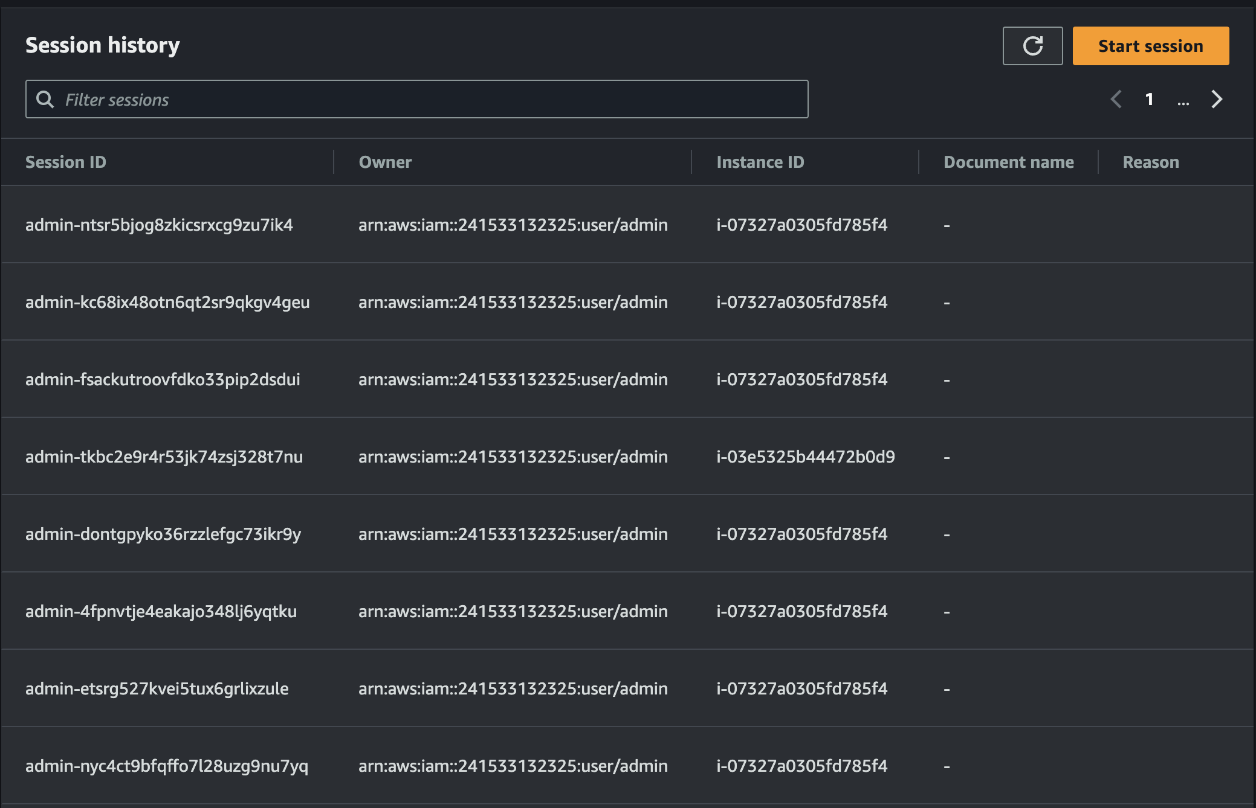Click the Start session button
Screen dimensions: 1256x808
[x=1150, y=46]
